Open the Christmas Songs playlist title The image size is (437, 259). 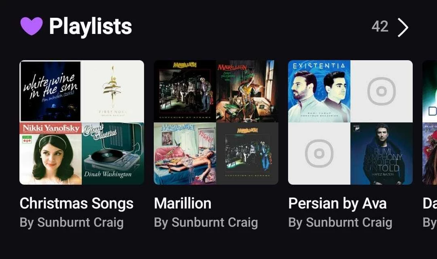(x=76, y=203)
